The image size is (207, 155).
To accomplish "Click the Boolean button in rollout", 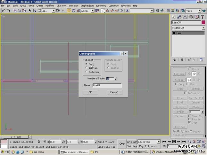I will (x=179, y=74).
